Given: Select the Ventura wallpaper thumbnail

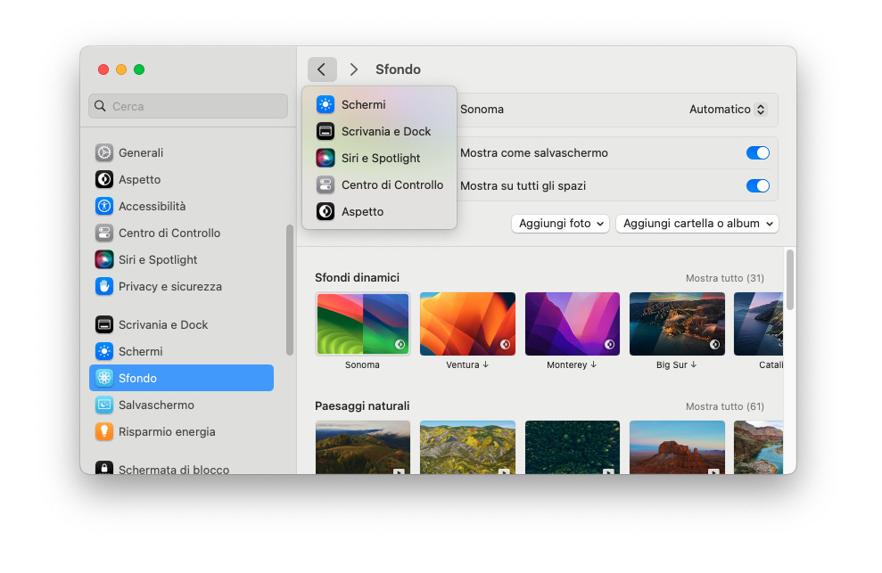Looking at the screenshot, I should [x=467, y=324].
